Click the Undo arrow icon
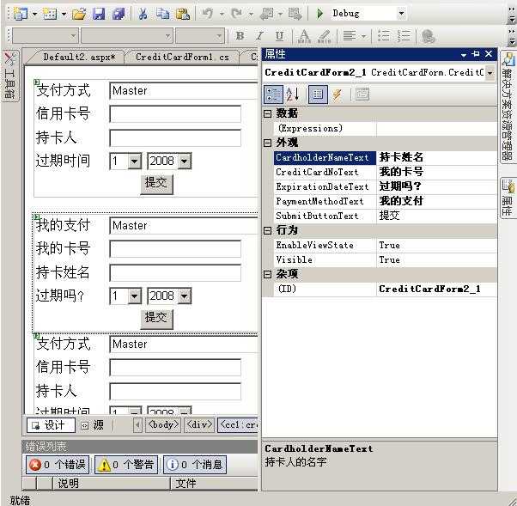Screen dimensions: 517x506 (208, 14)
